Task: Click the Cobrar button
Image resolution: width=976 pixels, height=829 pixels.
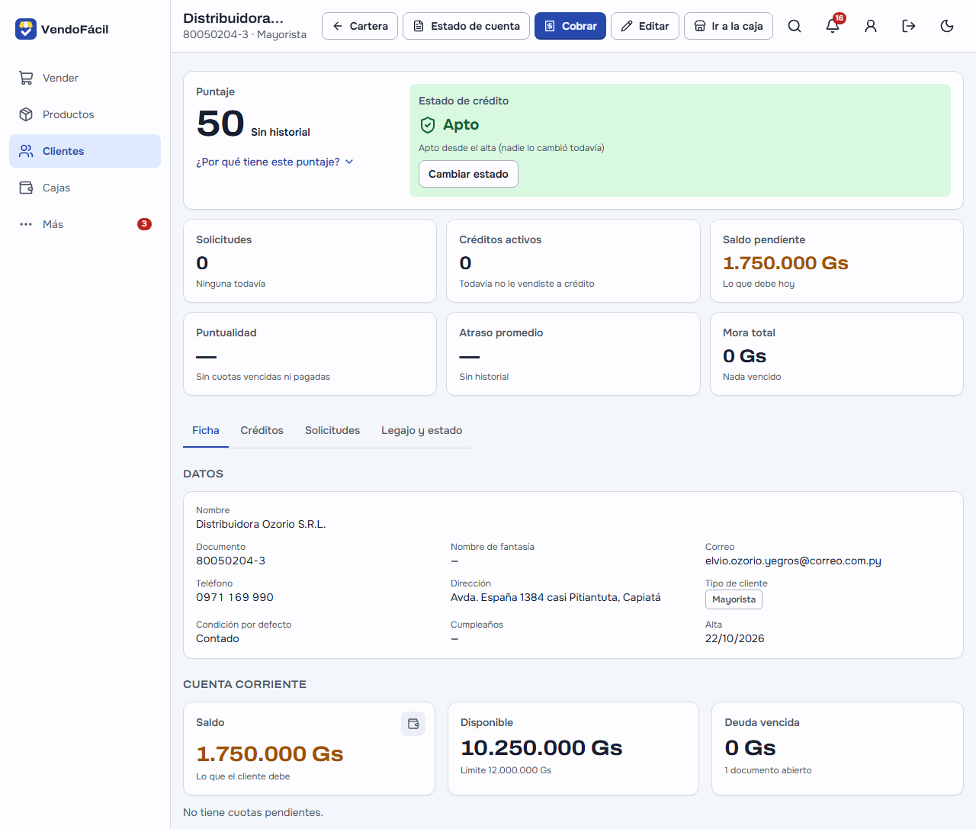Action: point(570,26)
